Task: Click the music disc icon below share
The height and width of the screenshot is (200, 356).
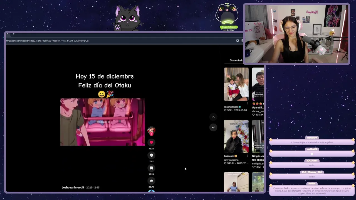Action: pyautogui.click(x=151, y=191)
